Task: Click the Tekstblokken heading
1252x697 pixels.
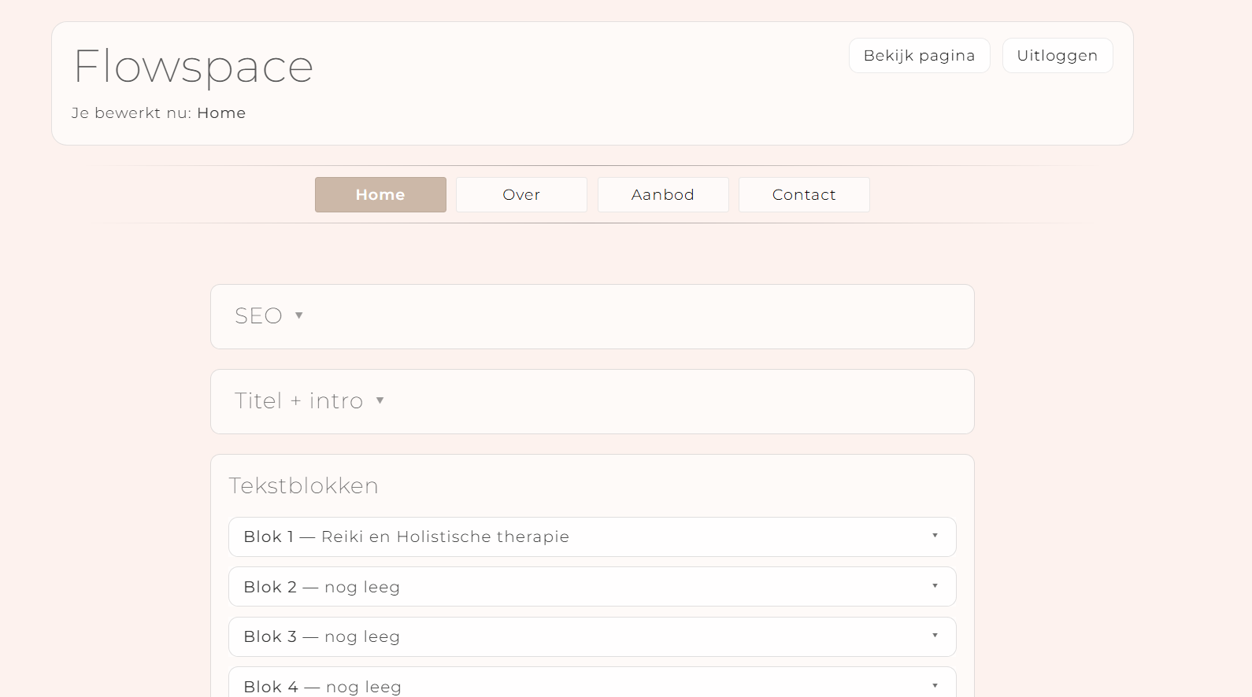Action: pyautogui.click(x=303, y=485)
